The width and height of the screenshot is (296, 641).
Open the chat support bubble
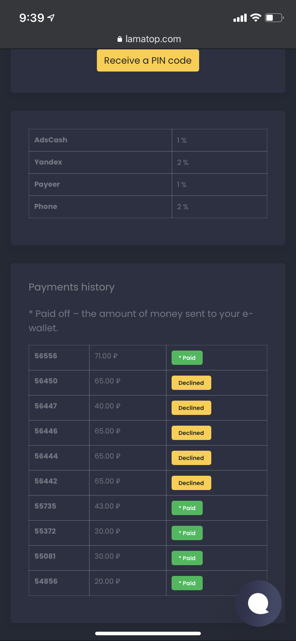click(258, 603)
